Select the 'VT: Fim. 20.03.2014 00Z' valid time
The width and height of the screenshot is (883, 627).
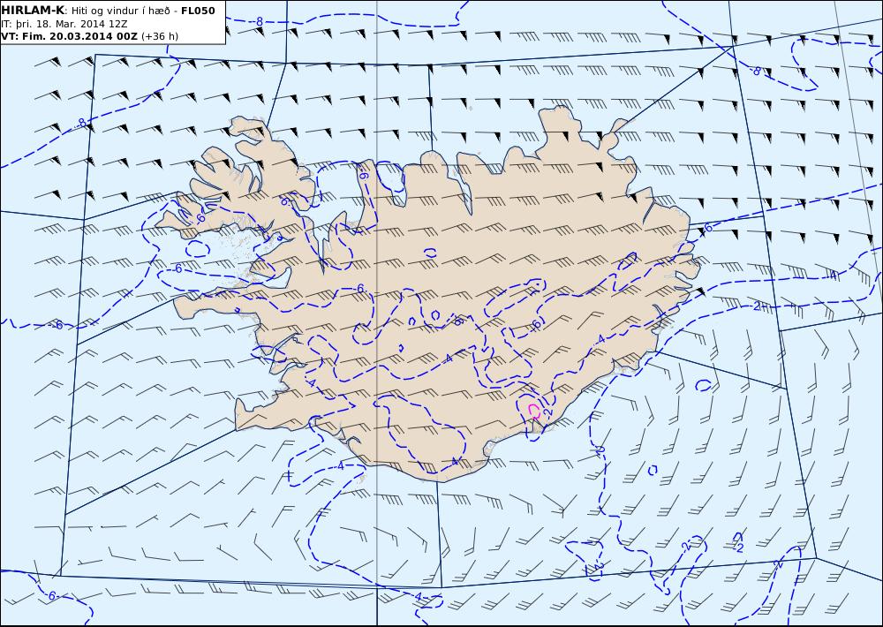click(x=70, y=36)
